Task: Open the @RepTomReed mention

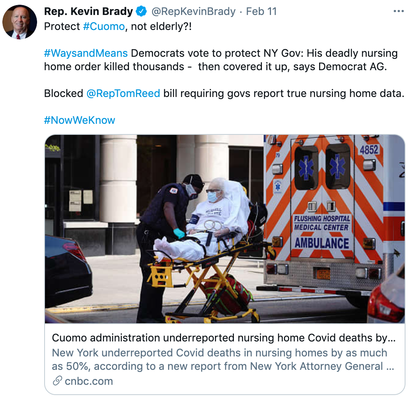Action: pyautogui.click(x=123, y=93)
